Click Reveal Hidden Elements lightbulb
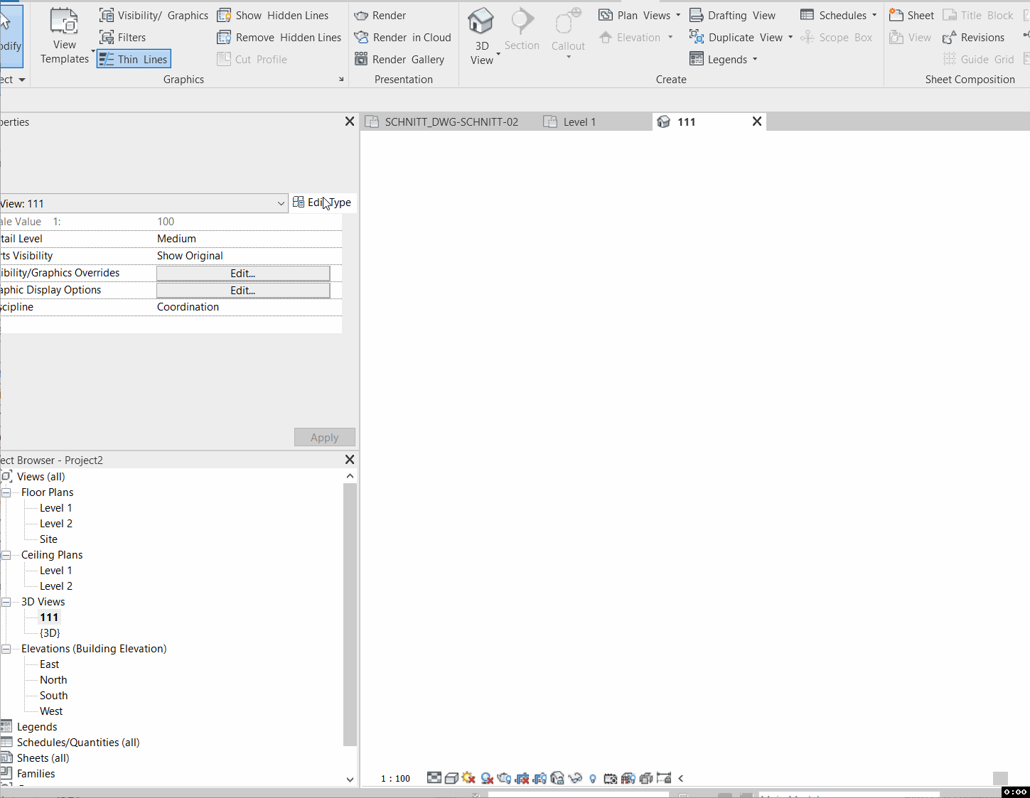The width and height of the screenshot is (1030, 798). click(593, 778)
